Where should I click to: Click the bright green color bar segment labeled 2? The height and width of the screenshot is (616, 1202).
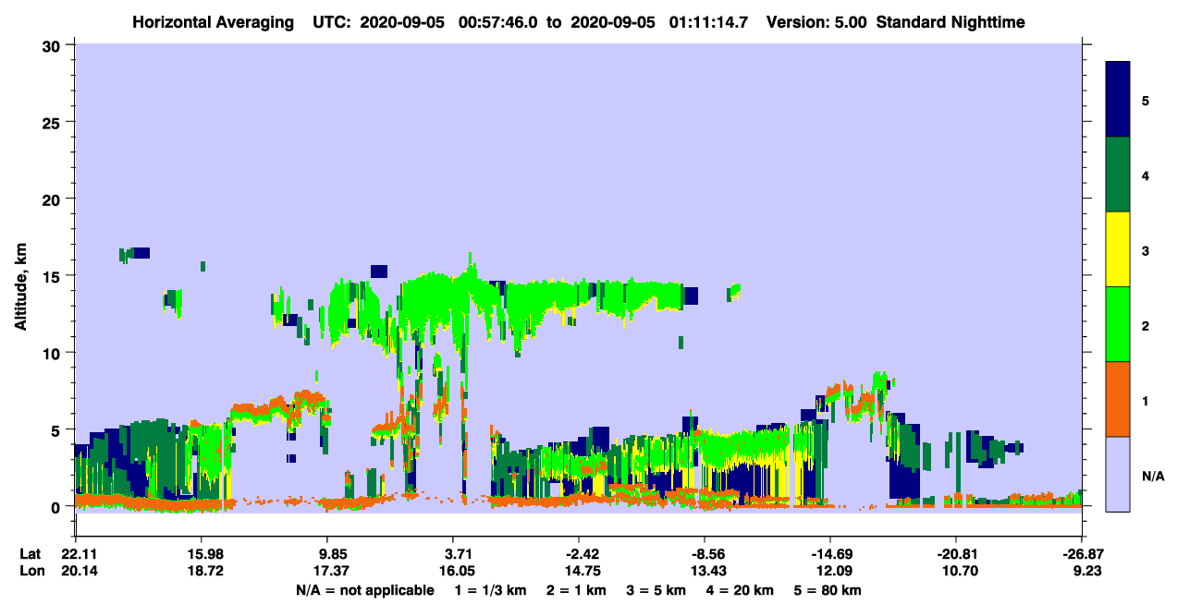point(1119,324)
